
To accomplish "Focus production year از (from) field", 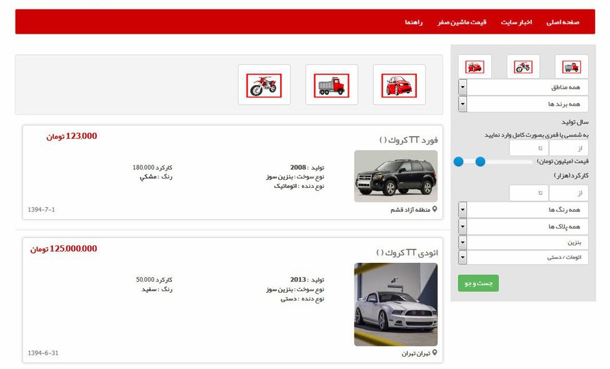I will click(x=568, y=148).
